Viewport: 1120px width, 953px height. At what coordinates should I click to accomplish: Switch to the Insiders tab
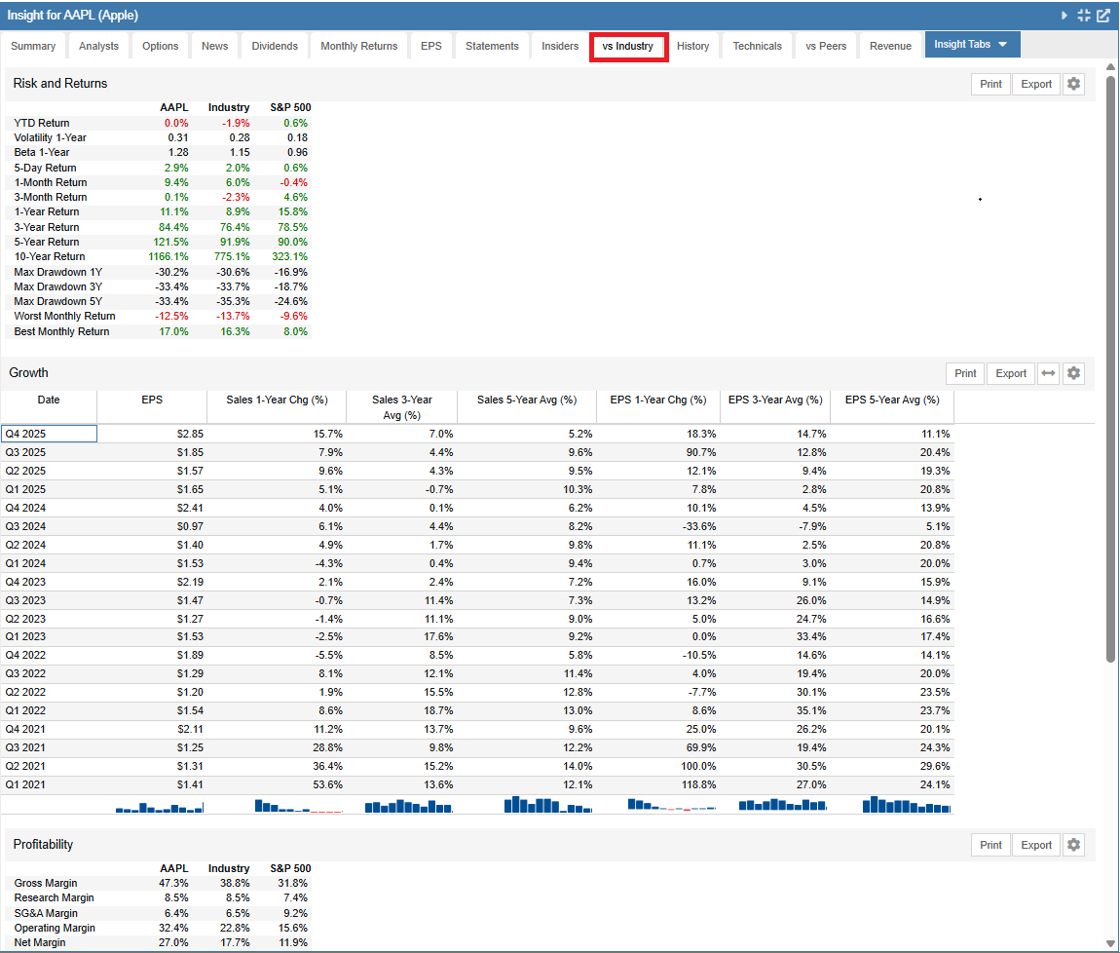[x=559, y=46]
